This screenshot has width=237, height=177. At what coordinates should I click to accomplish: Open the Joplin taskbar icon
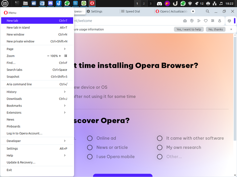coord(59,3)
